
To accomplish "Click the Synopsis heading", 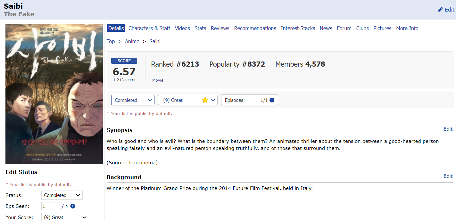I will pos(120,130).
